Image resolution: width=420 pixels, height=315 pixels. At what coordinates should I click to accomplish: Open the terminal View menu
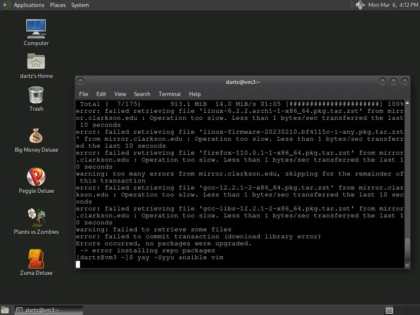coord(120,94)
